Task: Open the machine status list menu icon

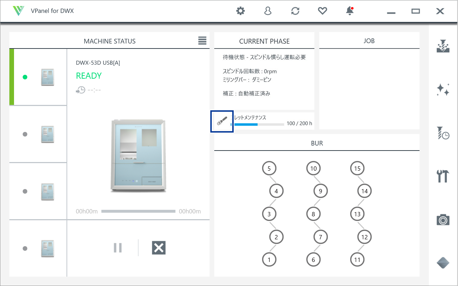Action: tap(202, 41)
